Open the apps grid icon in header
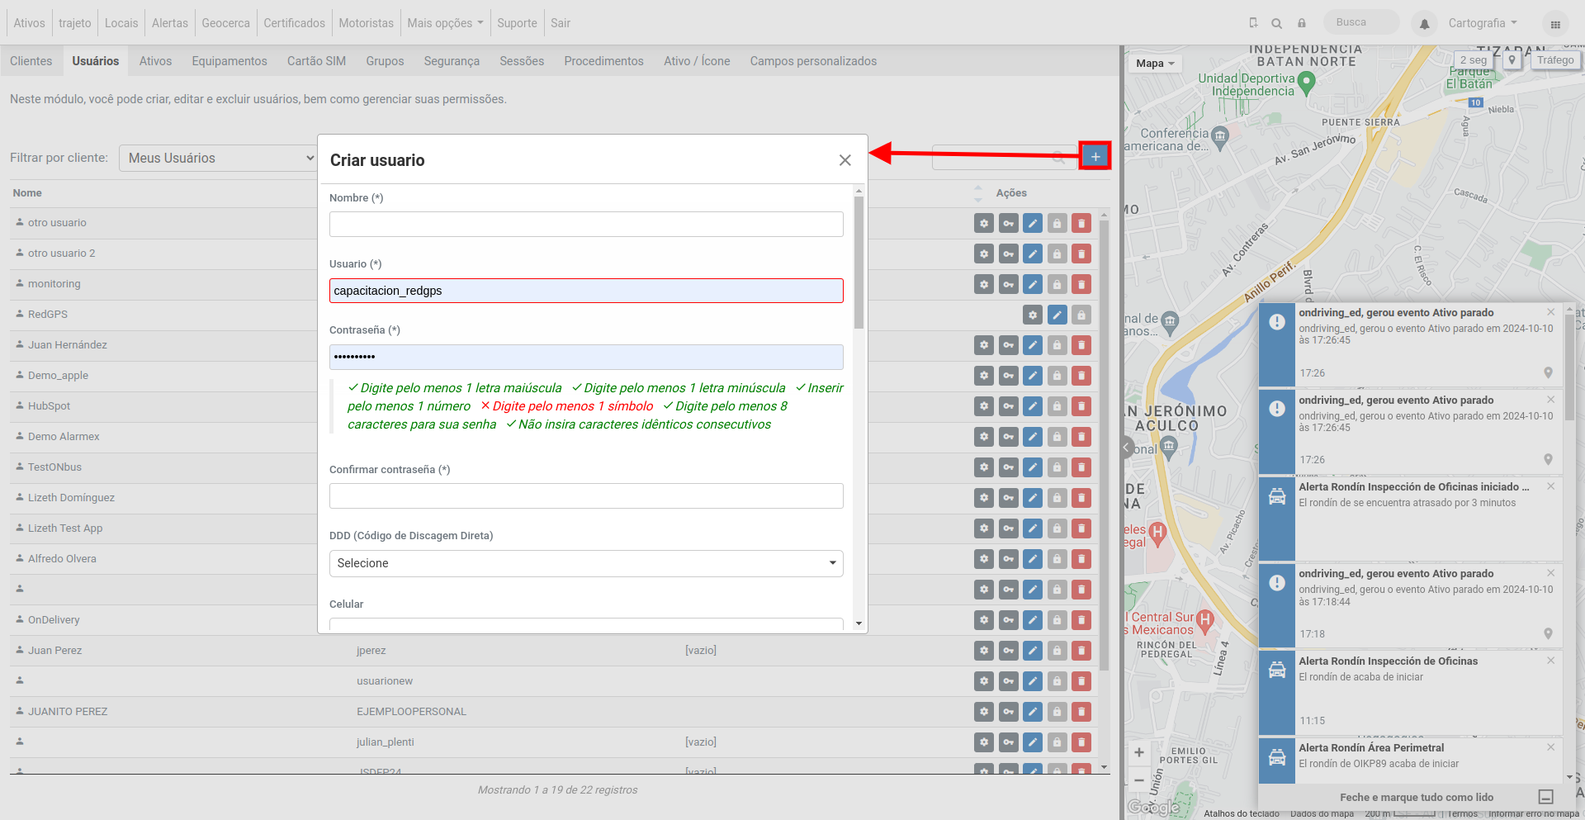Viewport: 1585px width, 820px height. (x=1555, y=24)
